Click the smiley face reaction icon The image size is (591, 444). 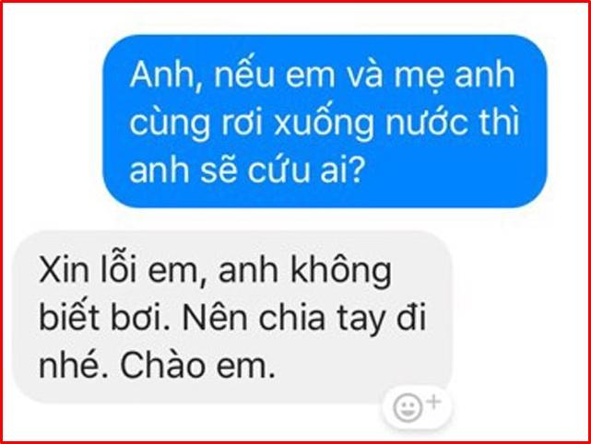408,408
